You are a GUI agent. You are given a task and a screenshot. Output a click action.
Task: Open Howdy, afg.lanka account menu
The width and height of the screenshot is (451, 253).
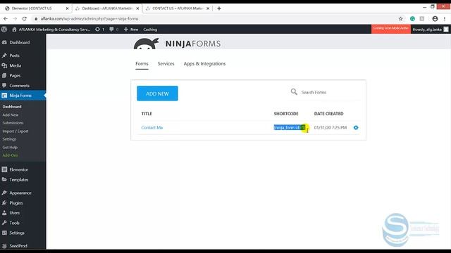431,30
